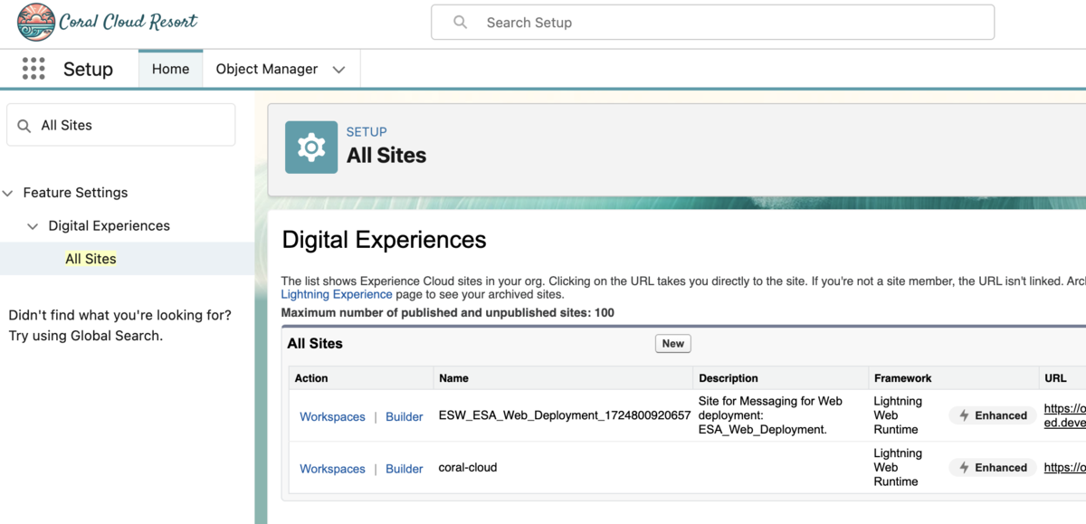
Task: Open the Object Manager tab
Action: click(x=267, y=69)
